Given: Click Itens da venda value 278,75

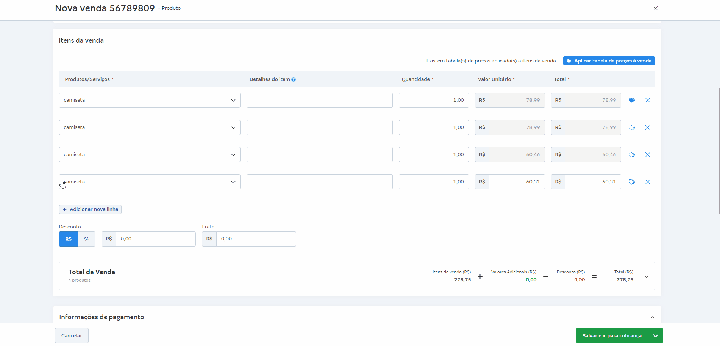Looking at the screenshot, I should click(462, 280).
